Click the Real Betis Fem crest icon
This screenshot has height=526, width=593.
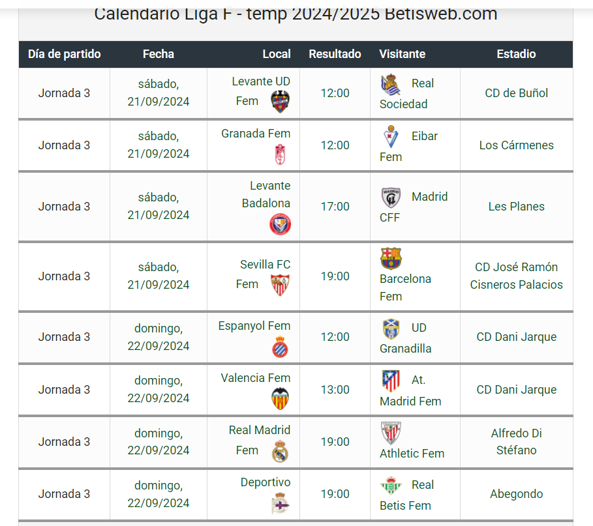[x=391, y=486]
